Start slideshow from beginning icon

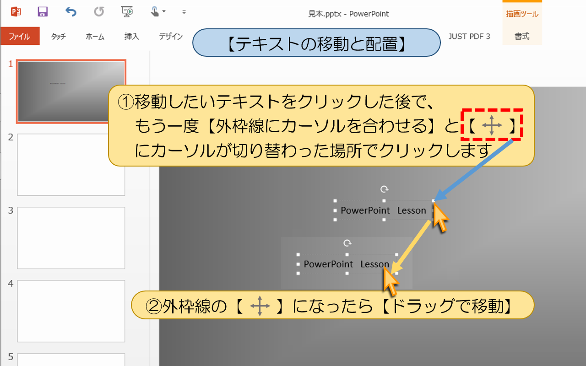click(127, 11)
